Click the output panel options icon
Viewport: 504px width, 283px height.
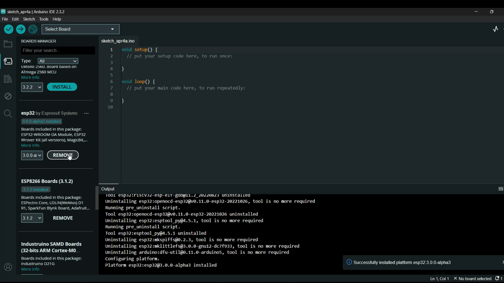(500, 189)
